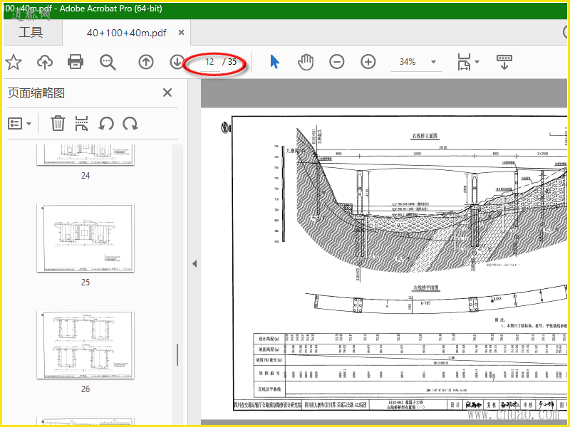Rotate pages clockwise

130,123
